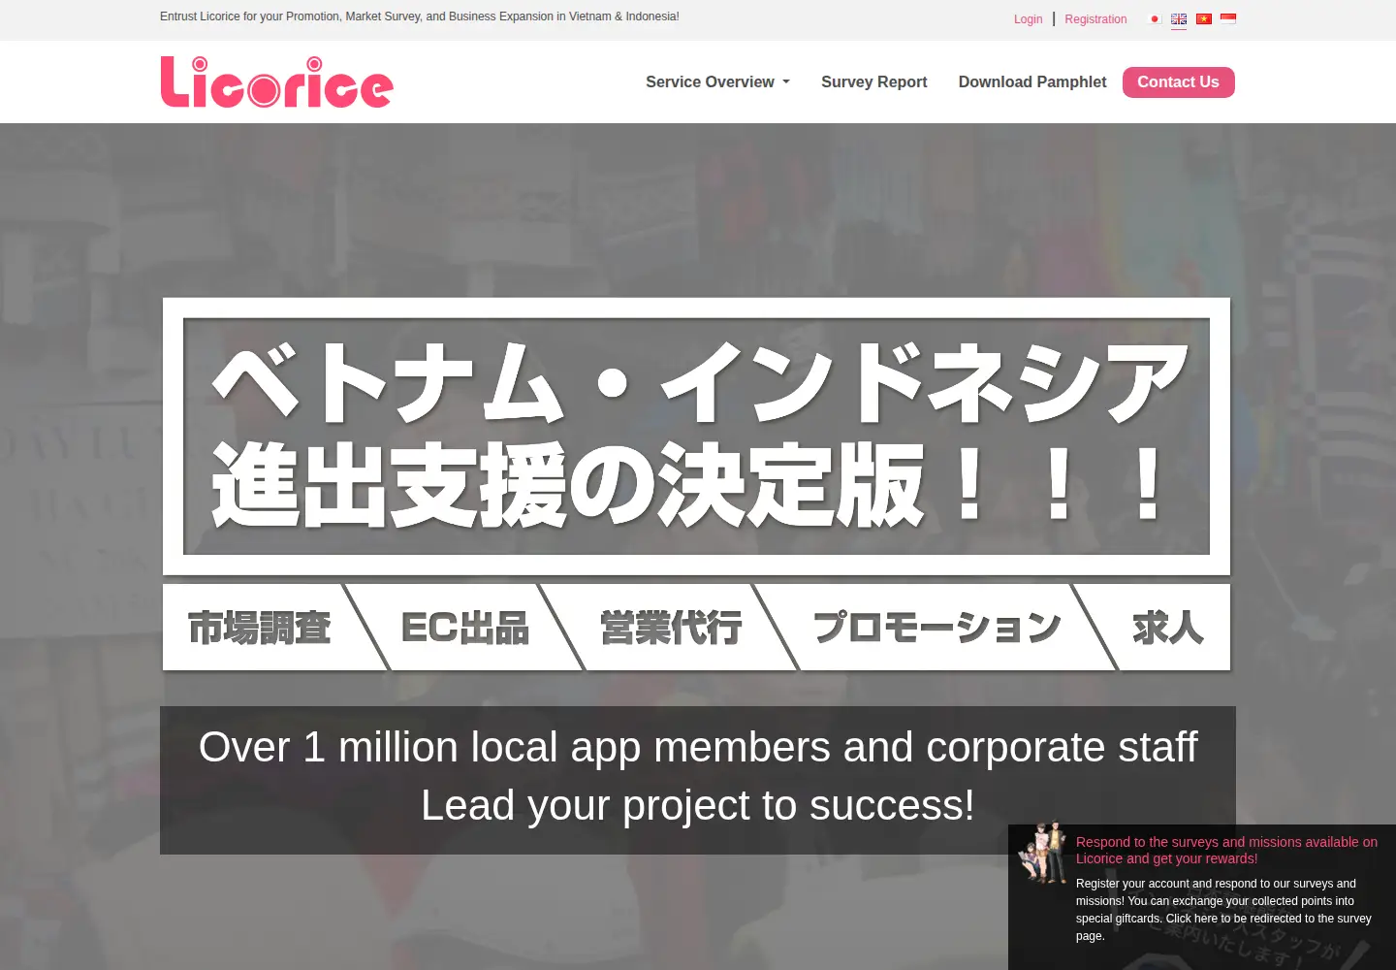Click the characters illustration in the survey popup
Screen dimensions: 1396x970
click(x=1042, y=854)
